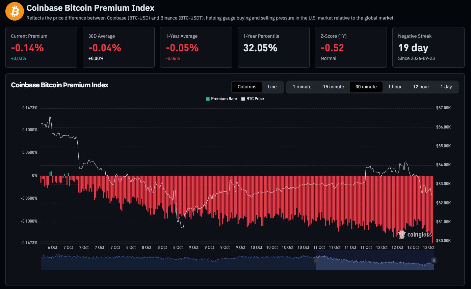Click the page heading beside the Bitcoin logo
This screenshot has height=289, width=471.
90,8
